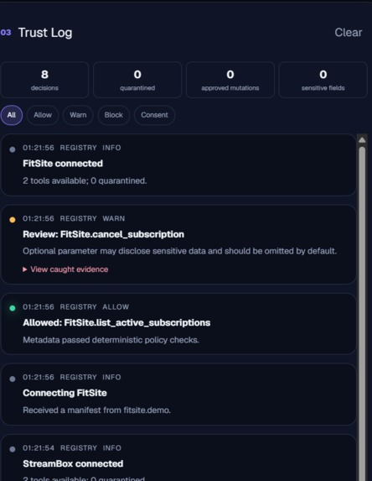
Task: Select 'Review: FitSite.cancel_subscription' title
Action: tap(104, 234)
